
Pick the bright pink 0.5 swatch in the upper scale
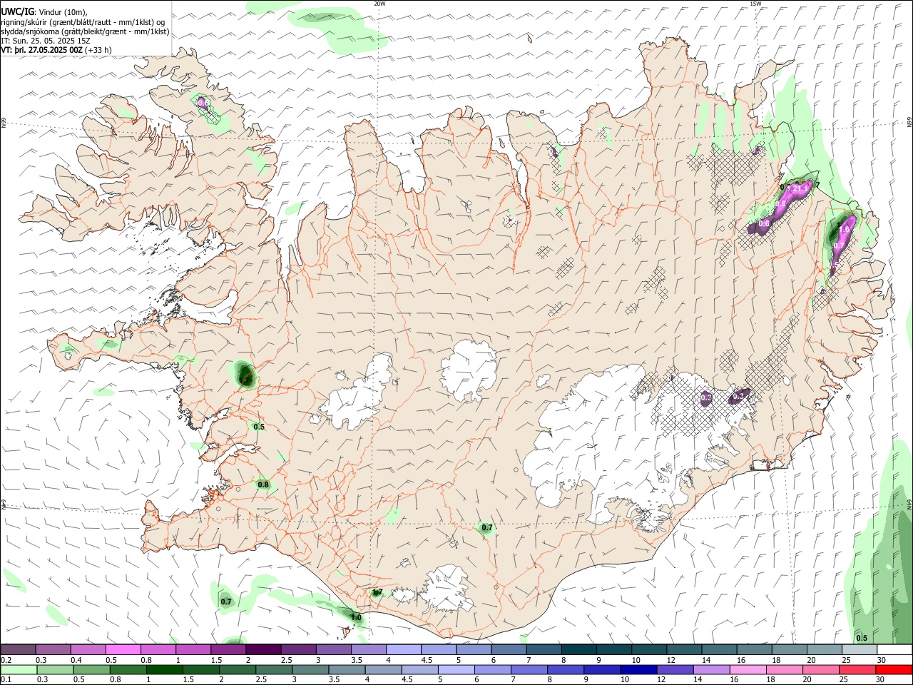pos(123,649)
